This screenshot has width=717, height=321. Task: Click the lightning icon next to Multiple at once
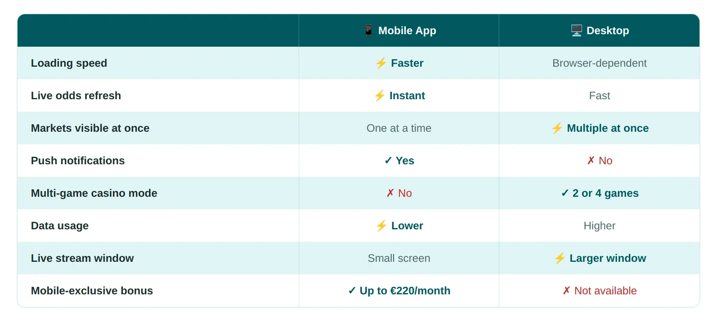557,128
